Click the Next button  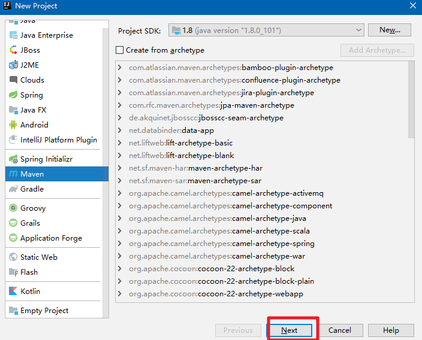tap(291, 330)
